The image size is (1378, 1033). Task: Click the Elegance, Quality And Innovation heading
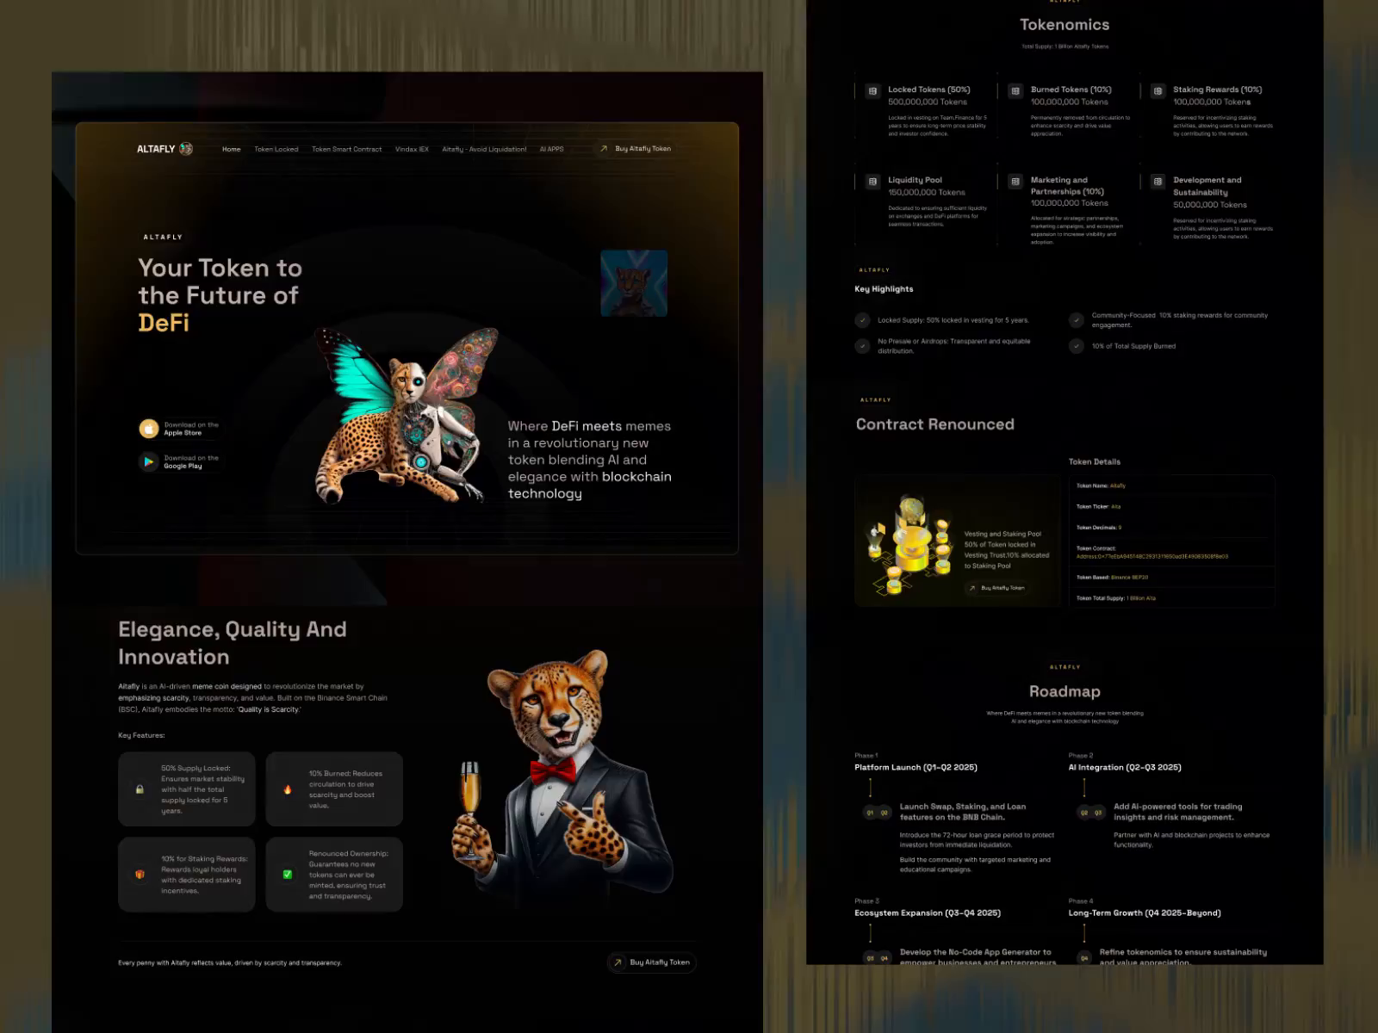[233, 643]
